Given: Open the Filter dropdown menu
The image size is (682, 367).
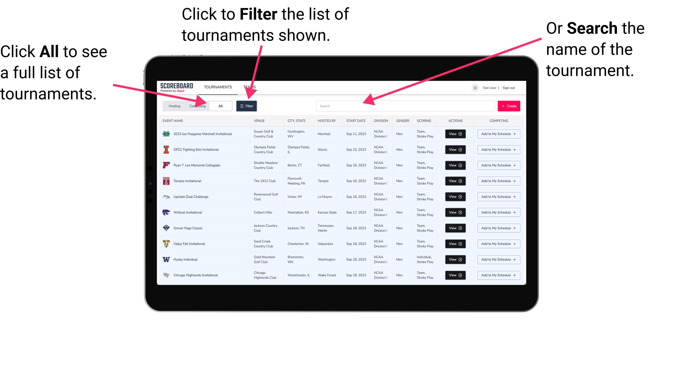Looking at the screenshot, I should [247, 105].
